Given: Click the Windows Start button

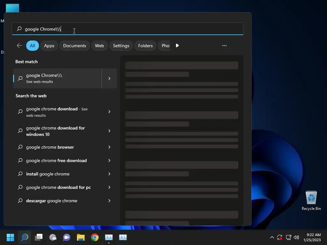Looking at the screenshot, I should (x=10, y=237).
